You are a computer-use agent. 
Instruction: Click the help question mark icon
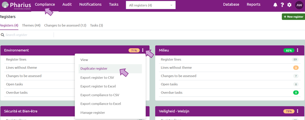pyautogui.click(x=282, y=5)
